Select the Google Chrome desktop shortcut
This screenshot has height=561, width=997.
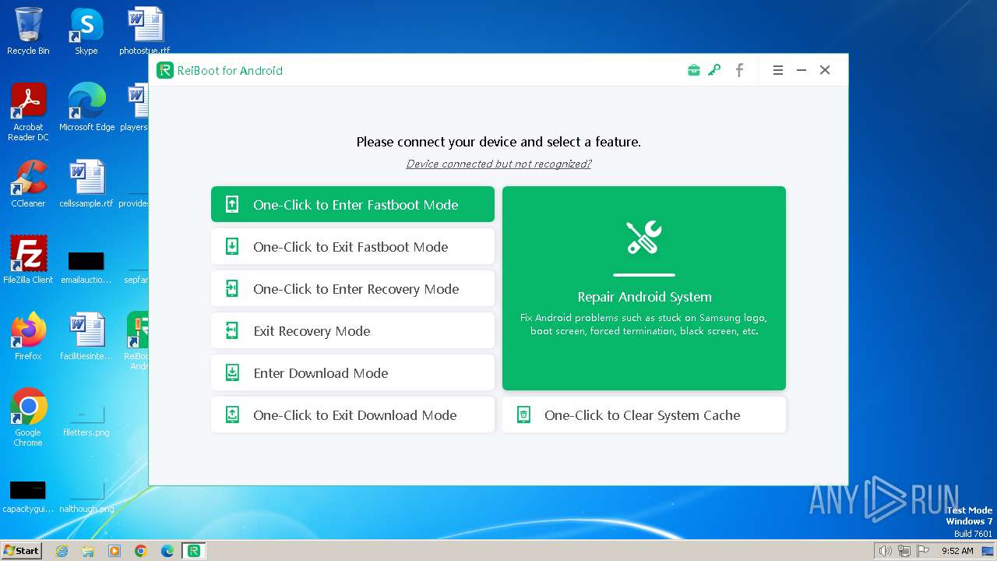point(28,418)
